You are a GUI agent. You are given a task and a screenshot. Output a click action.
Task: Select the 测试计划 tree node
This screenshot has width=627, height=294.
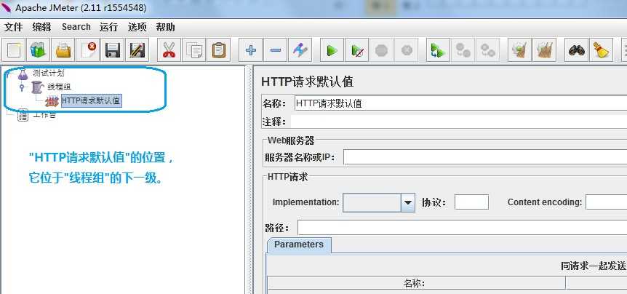[48, 73]
